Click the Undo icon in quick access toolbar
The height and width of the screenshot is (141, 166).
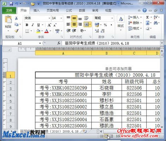click(x=17, y=4)
